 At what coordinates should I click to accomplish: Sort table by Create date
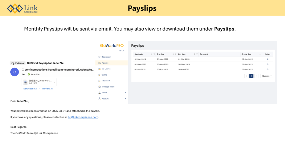(x=260, y=54)
